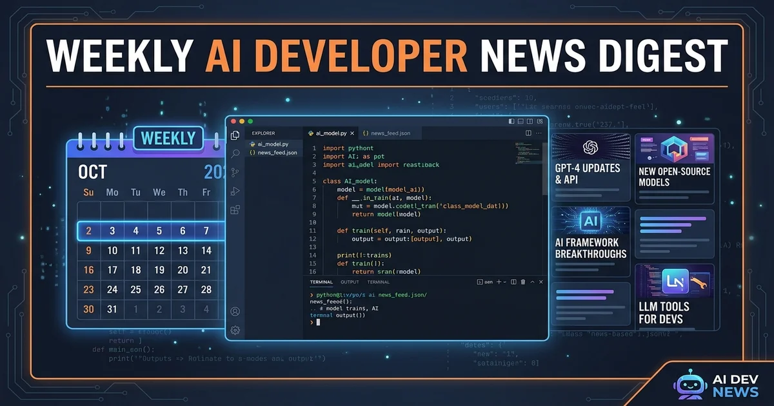Click the 'print(f:trains)' code line
Viewport: 774px width, 406px height.
tap(366, 255)
